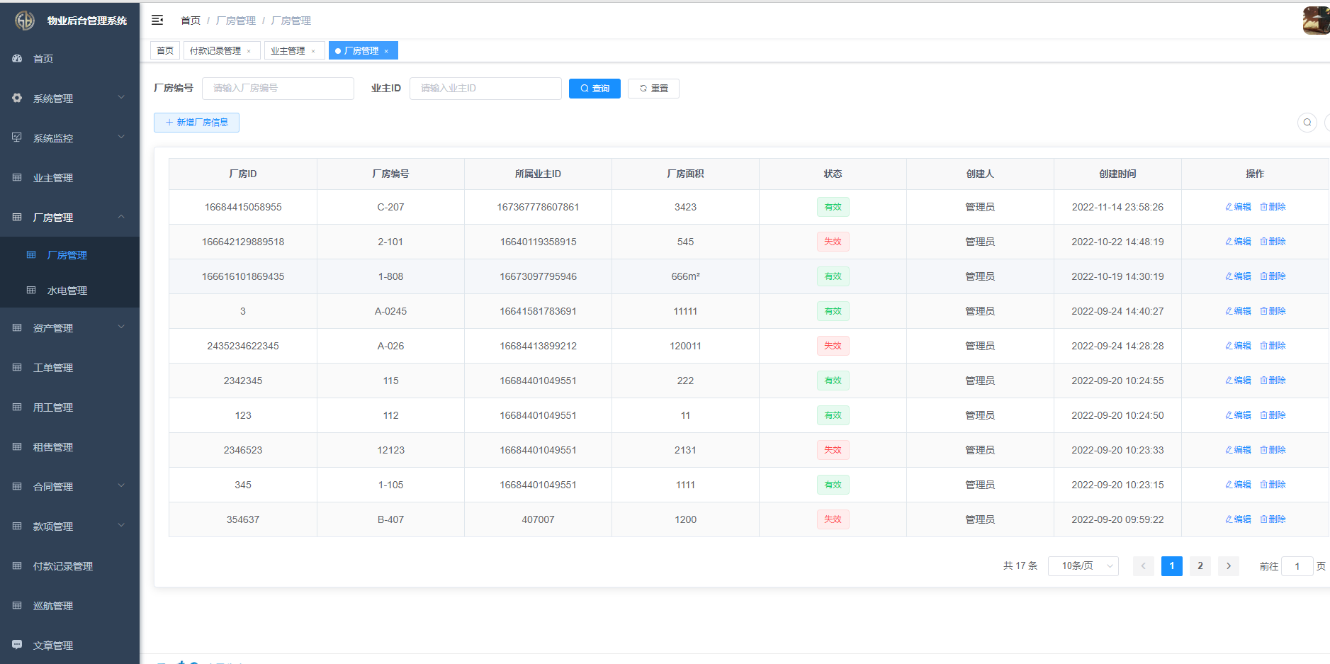
Task: Click the system logo in sidebar header
Action: tap(25, 21)
